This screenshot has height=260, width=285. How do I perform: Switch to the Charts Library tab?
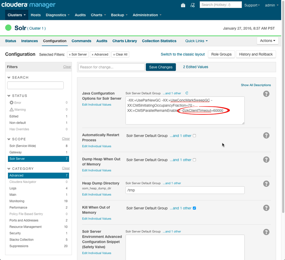pos(125,41)
